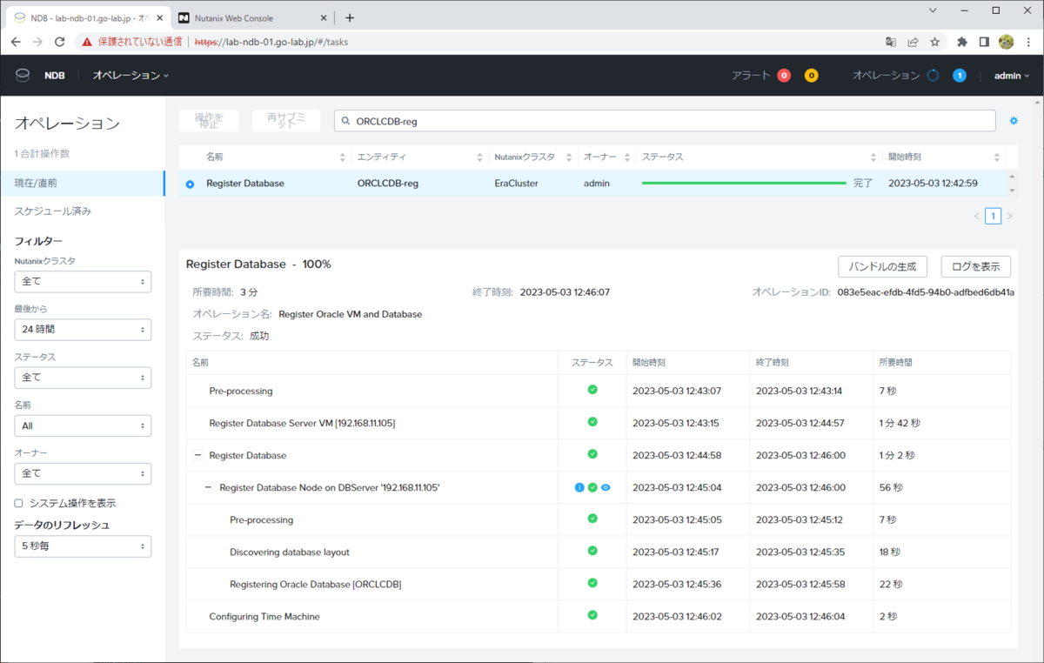Image resolution: width=1044 pixels, height=663 pixels.
Task: Open the オペレーション header menu
Action: [x=130, y=76]
